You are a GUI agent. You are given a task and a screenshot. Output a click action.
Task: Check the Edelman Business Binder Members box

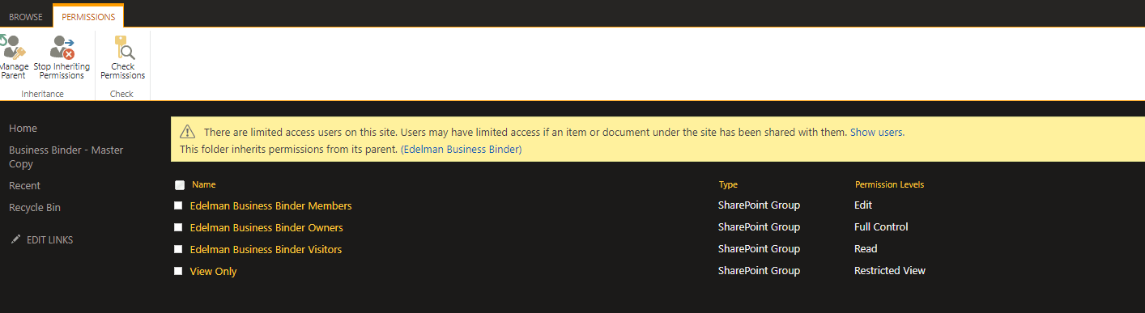click(178, 205)
